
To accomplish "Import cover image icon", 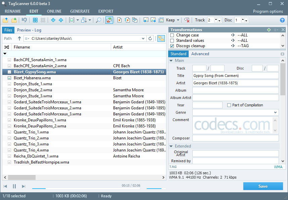I will [x=146, y=20].
